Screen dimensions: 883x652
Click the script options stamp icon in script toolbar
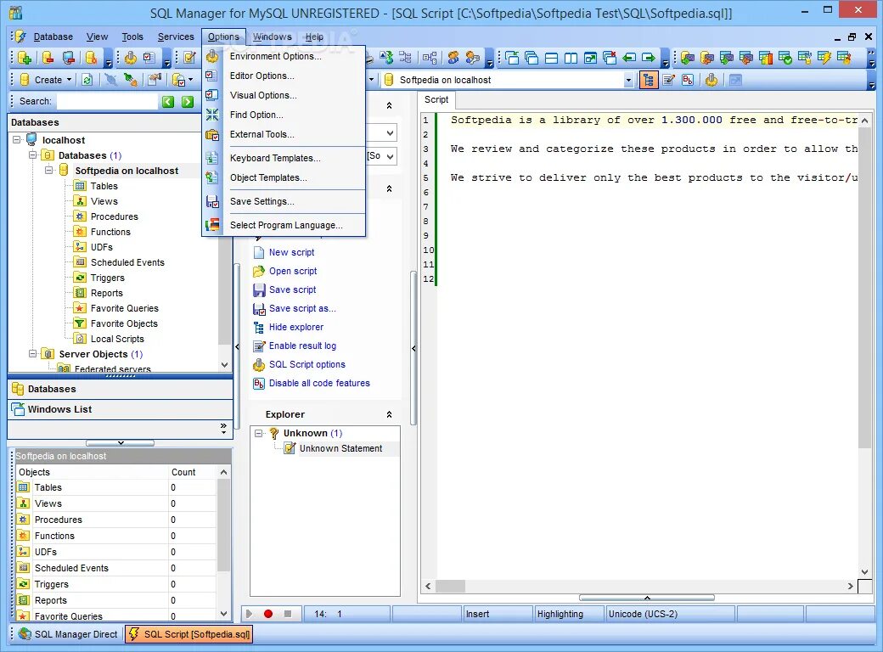tap(711, 81)
